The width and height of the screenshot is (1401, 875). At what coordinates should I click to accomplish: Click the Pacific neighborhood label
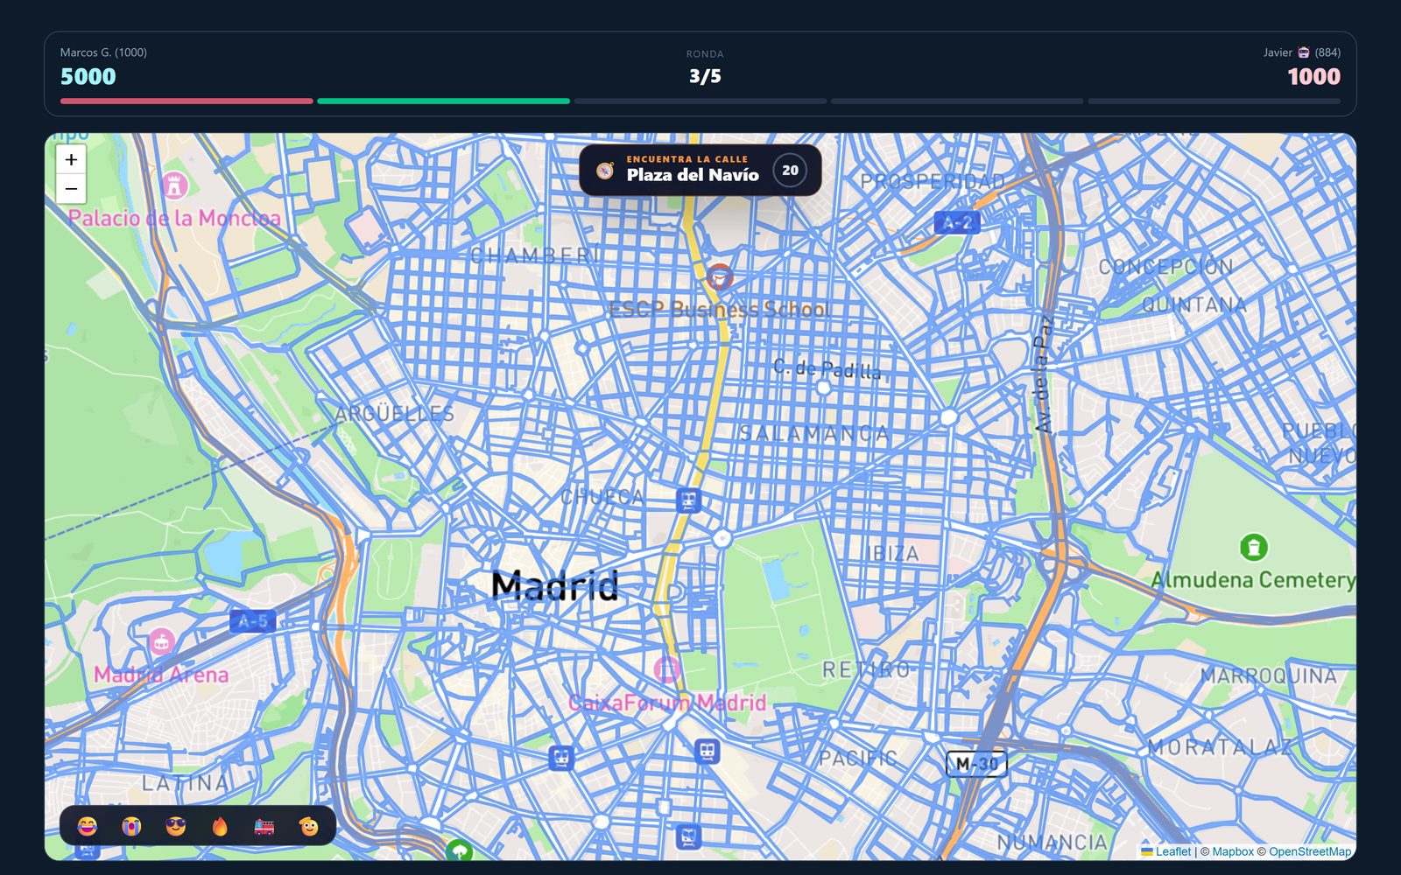coord(858,758)
